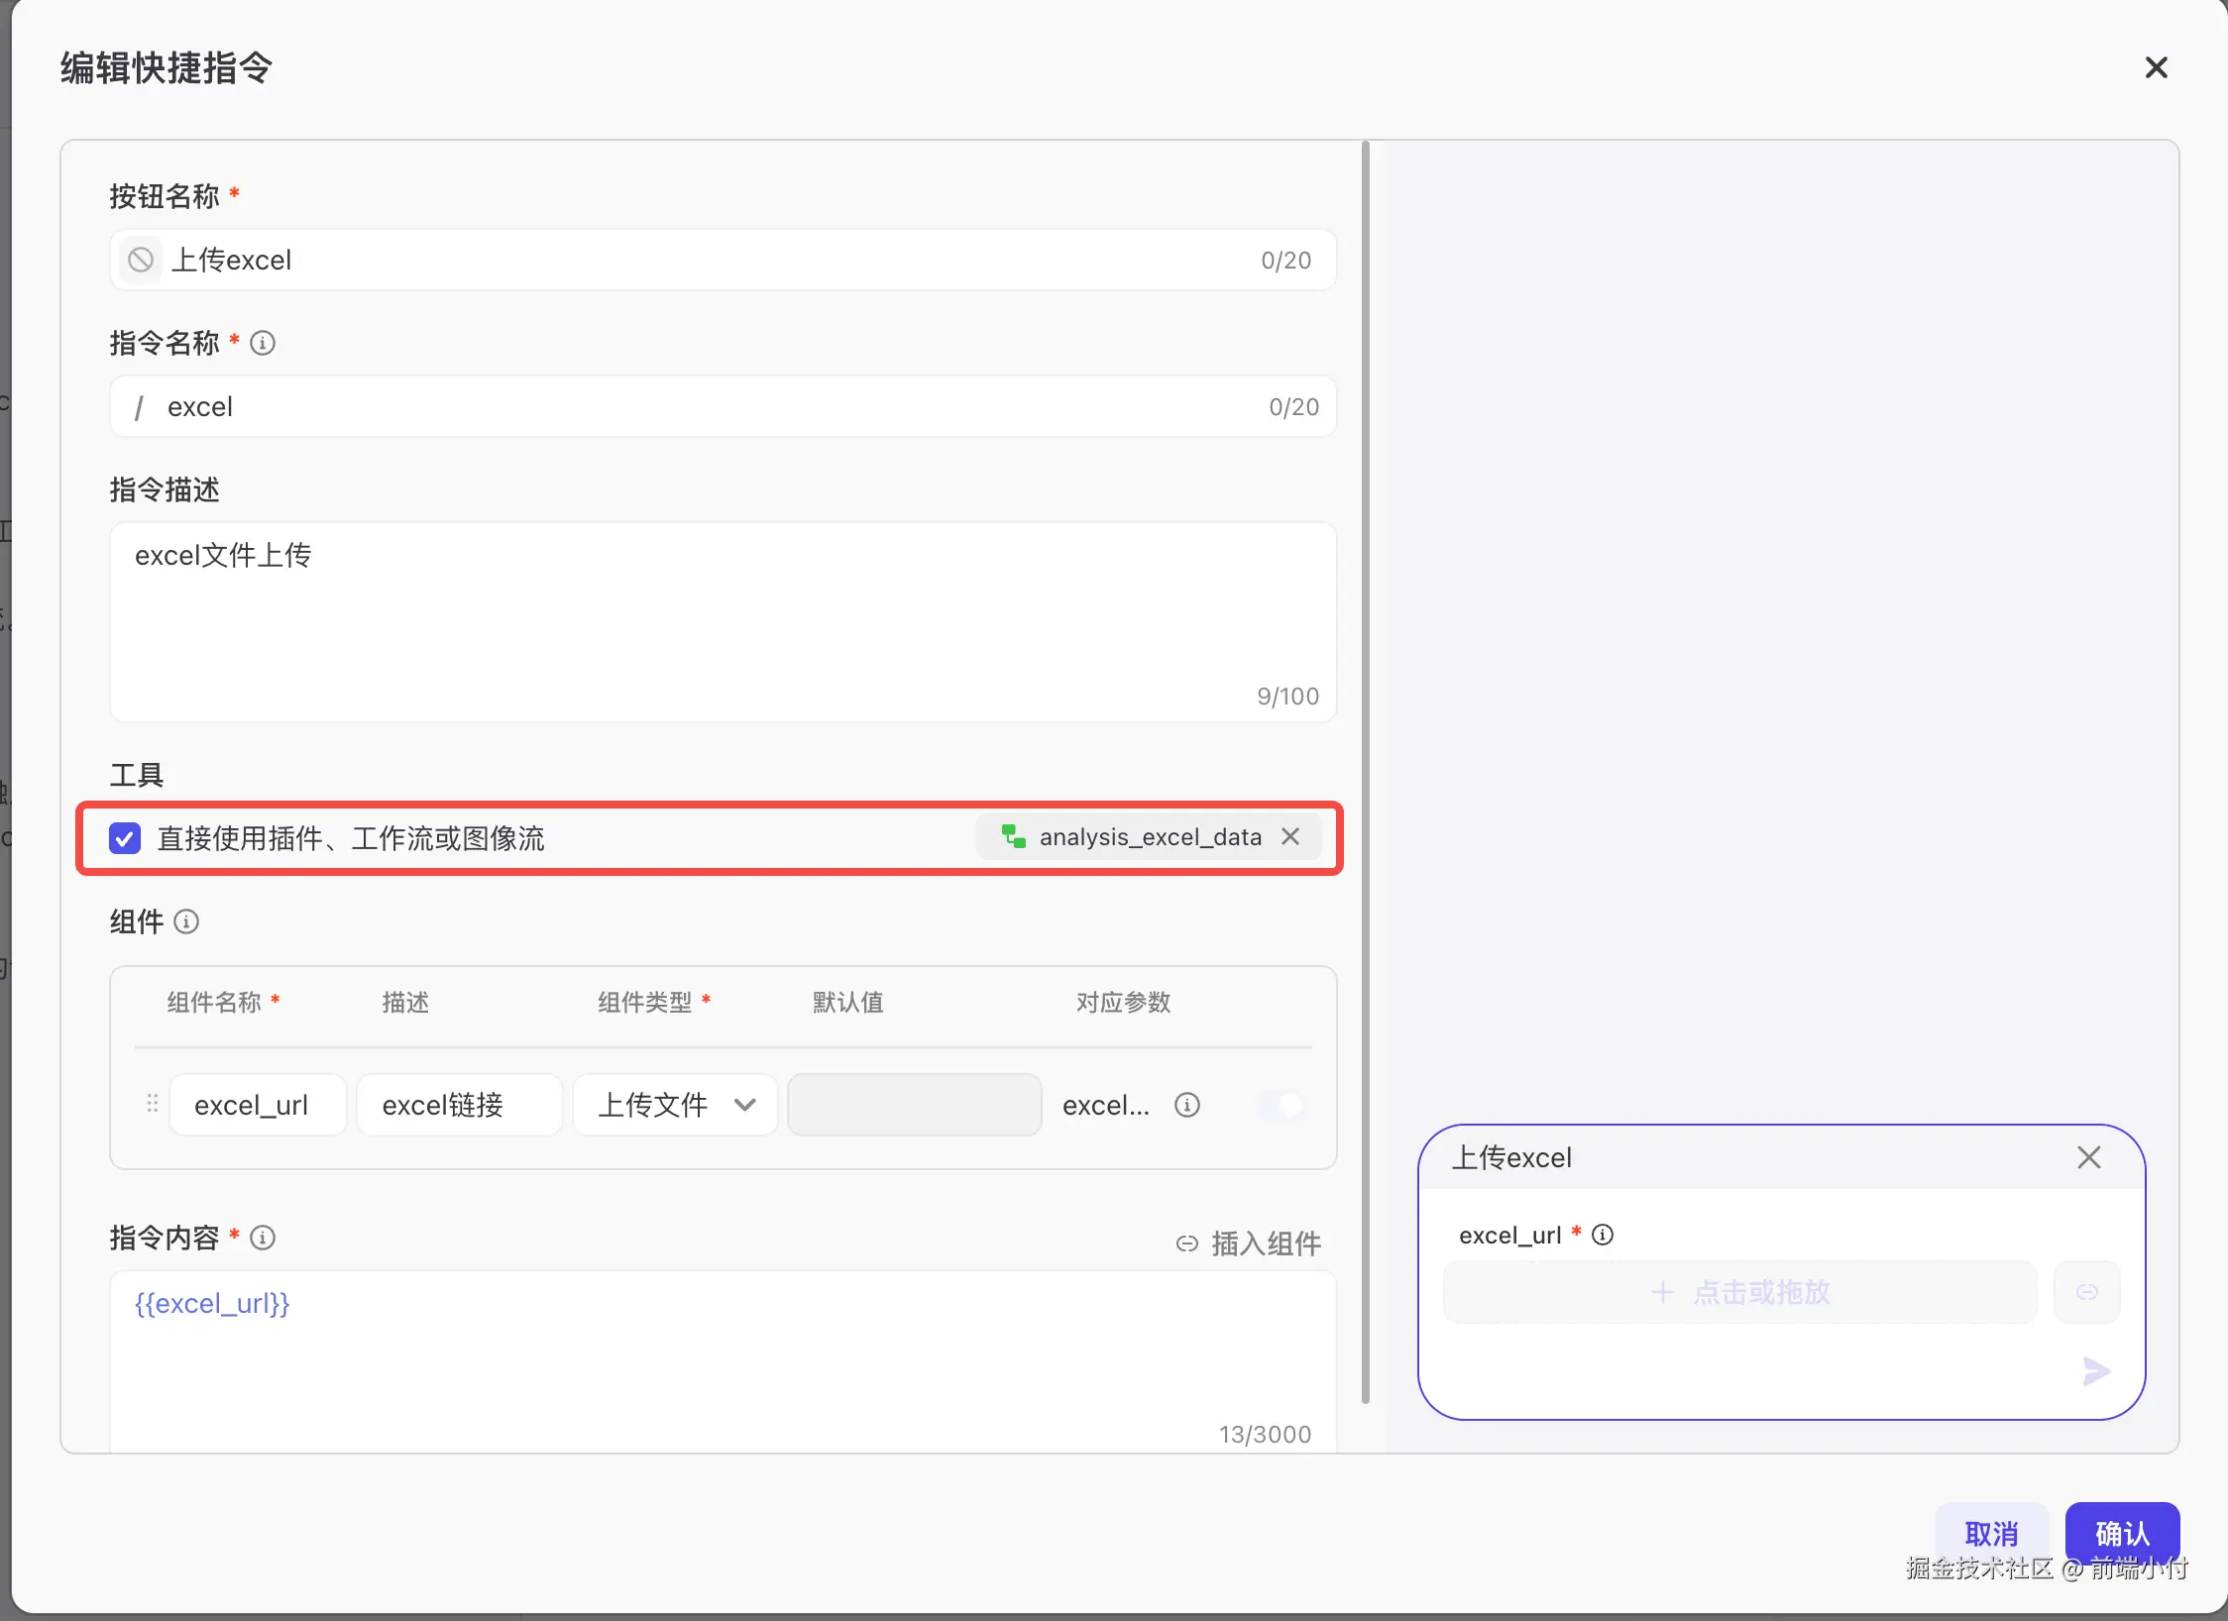Click the 点击或拖放 upload area

click(1740, 1292)
